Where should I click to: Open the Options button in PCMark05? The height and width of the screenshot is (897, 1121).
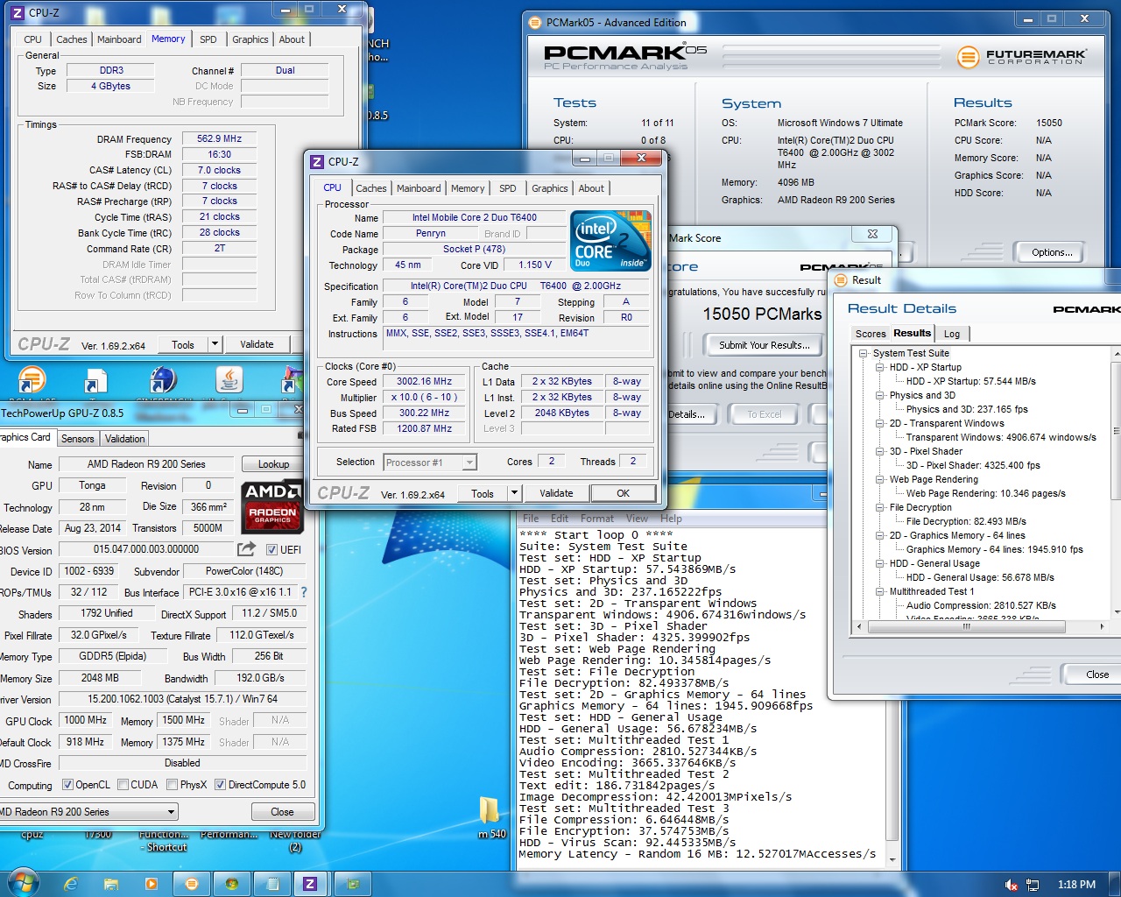[1052, 252]
